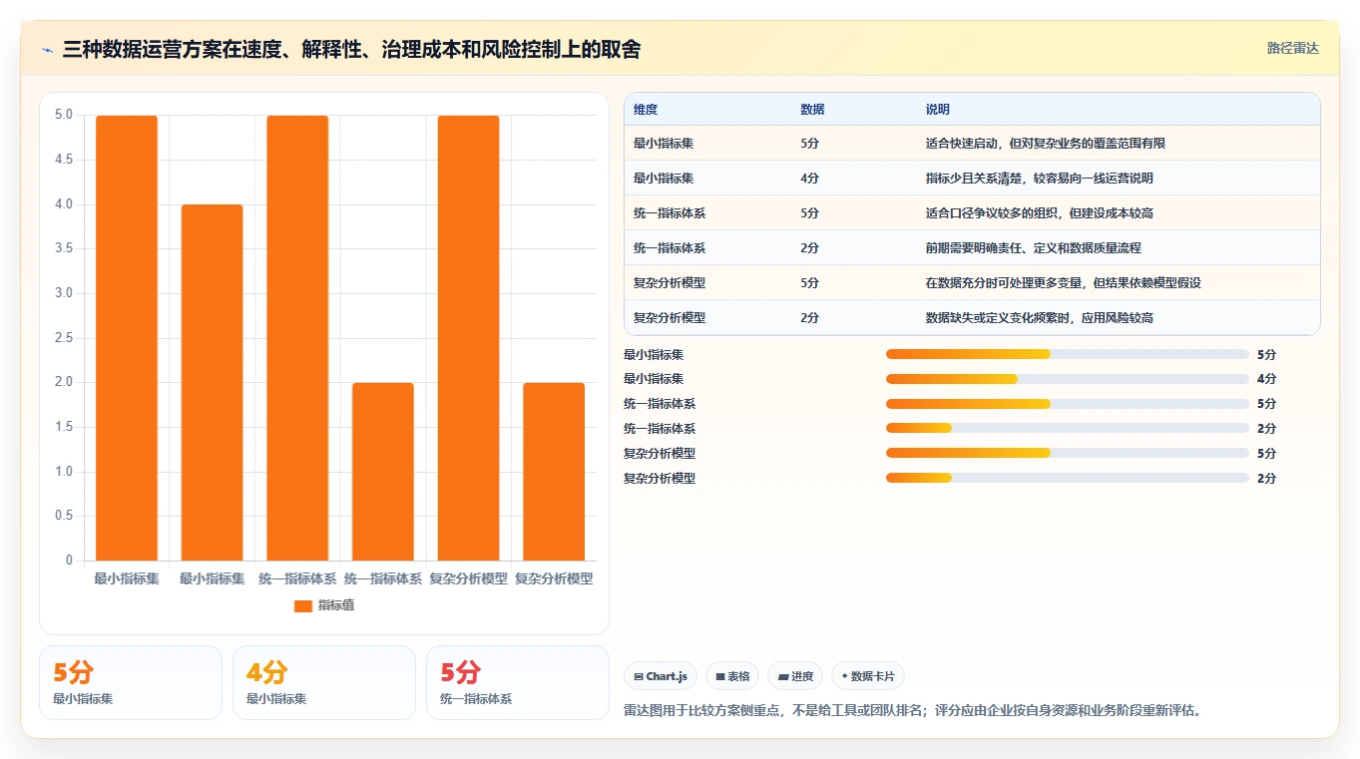
Task: Click the 复杂分析模型 chart bar reaching 5.0
Action: point(468,338)
